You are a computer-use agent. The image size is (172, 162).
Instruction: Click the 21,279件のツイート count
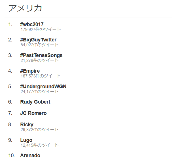(40, 60)
